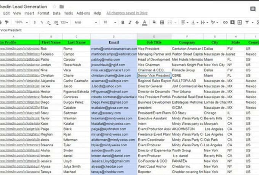Screen dimensions: 259x175
Task: Open horizontal align dropdown
Action: [x=185, y=22]
